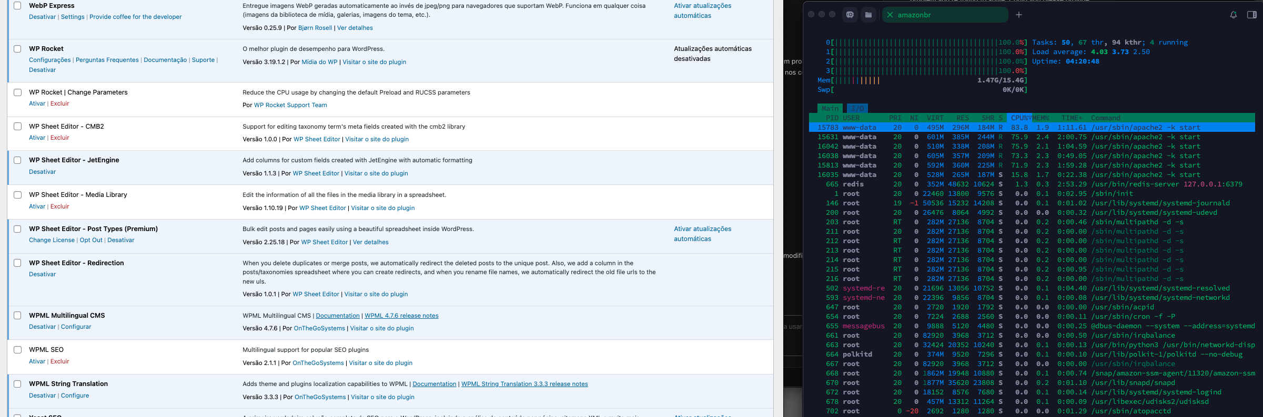This screenshot has width=1263, height=417.
Task: Select the atopacctd process row in htop
Action: tap(1032, 411)
